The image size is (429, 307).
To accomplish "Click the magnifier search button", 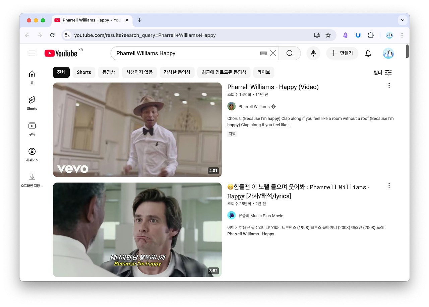I will 290,53.
